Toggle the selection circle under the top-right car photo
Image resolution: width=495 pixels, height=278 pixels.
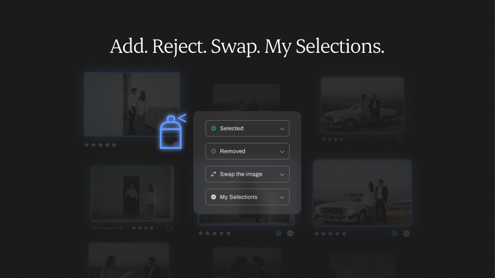coord(399,140)
